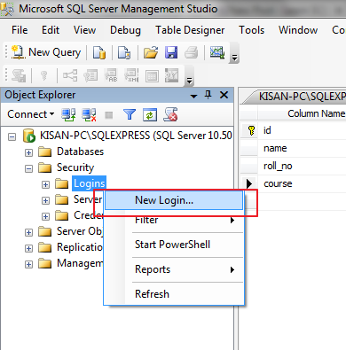Image resolution: width=346 pixels, height=350 pixels.
Task: Click the Set Primary Key icon
Action: click(x=44, y=75)
